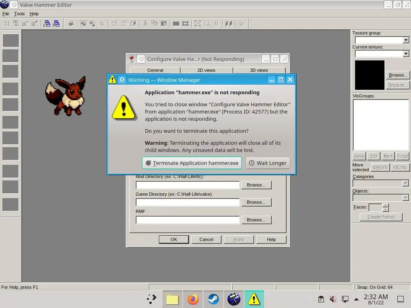Toggle the auto selection icon
Screen dimensions: 411x308
click(207, 24)
